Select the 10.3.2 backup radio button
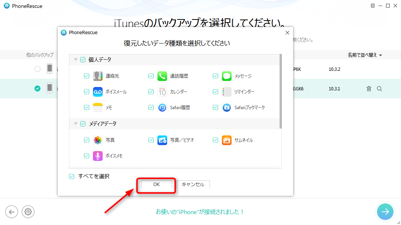The width and height of the screenshot is (401, 225). 37,69
